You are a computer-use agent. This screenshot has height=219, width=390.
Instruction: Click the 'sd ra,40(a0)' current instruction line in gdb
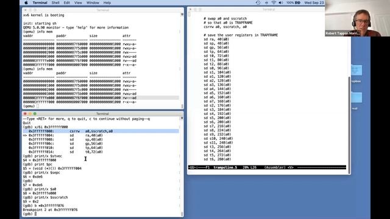(x=63, y=135)
